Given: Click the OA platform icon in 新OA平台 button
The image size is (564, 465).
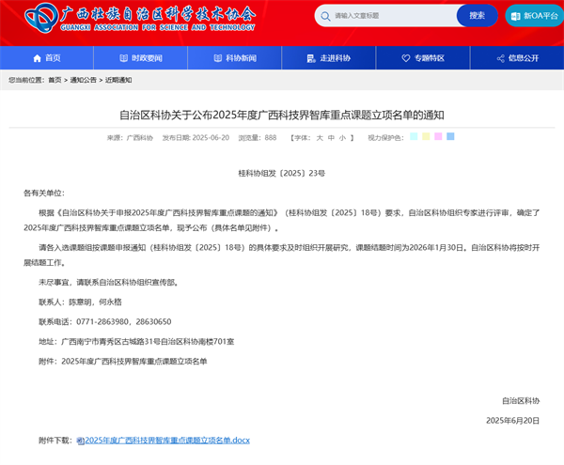Looking at the screenshot, I should [x=515, y=16].
